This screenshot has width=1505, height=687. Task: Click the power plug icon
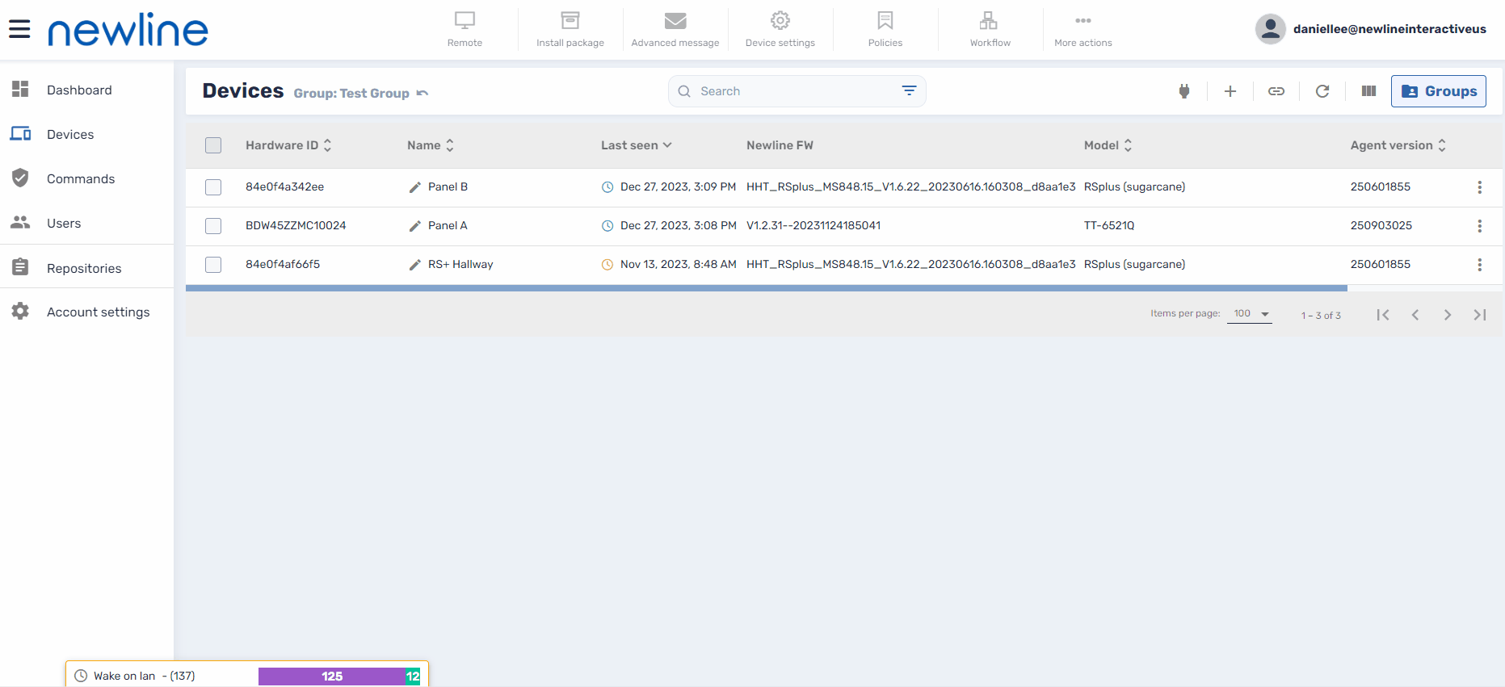[x=1184, y=91]
